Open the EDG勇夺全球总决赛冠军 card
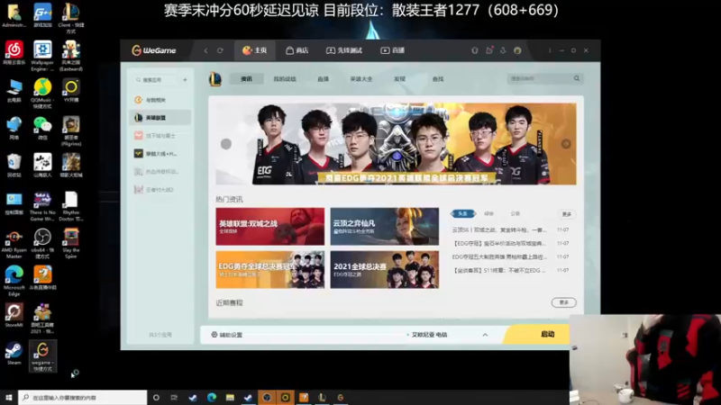 click(269, 269)
